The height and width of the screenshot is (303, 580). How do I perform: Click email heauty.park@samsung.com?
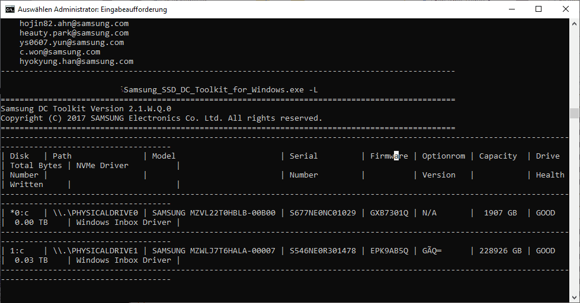click(x=74, y=33)
